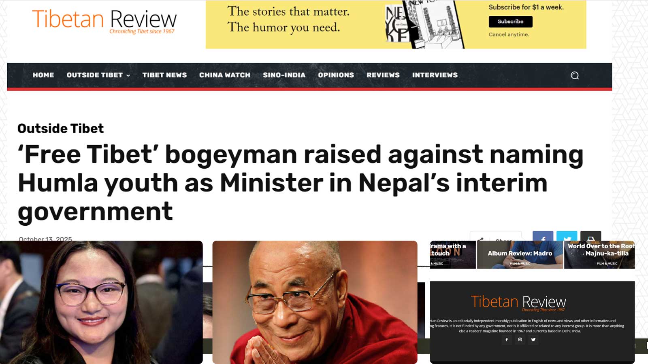Viewport: 648px width, 364px height.
Task: Click the Tibetan Review header logo
Action: (104, 21)
